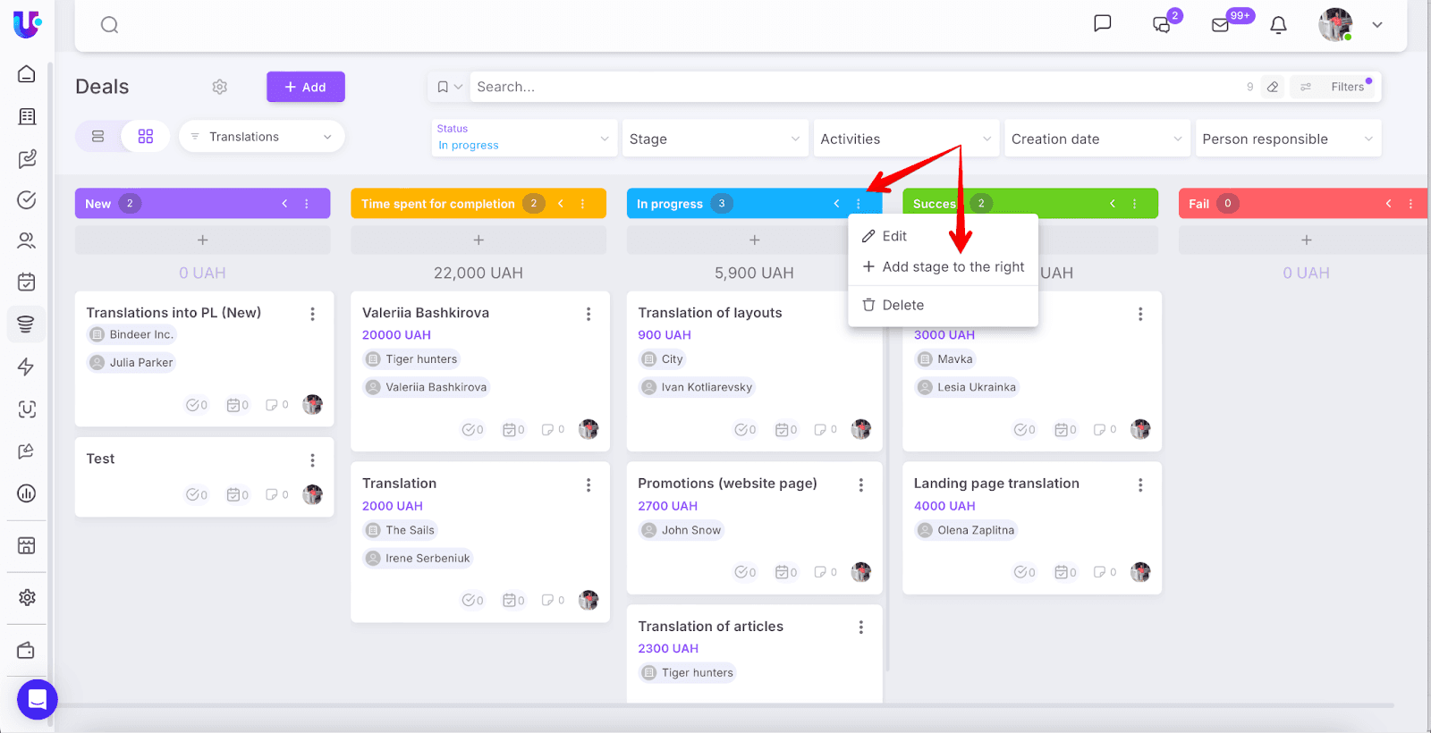1431x733 pixels.
Task: Switch to kanban board view
Action: (x=146, y=137)
